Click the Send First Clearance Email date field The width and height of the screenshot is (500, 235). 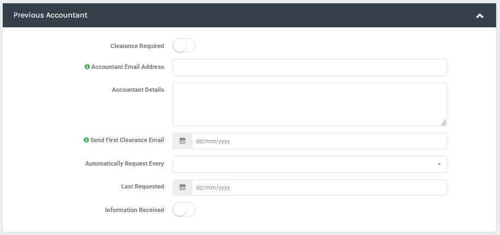click(x=319, y=141)
